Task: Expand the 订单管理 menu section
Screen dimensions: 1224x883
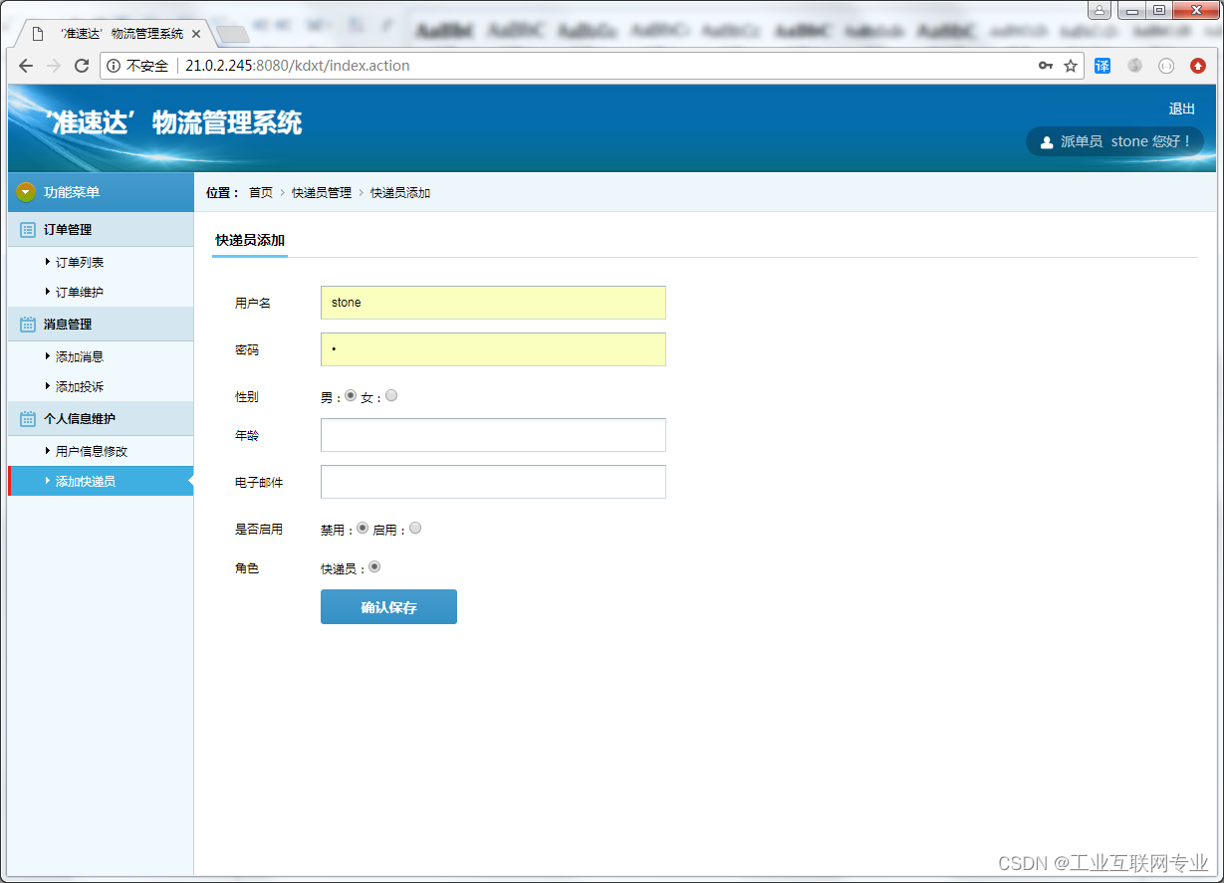Action: click(x=101, y=230)
